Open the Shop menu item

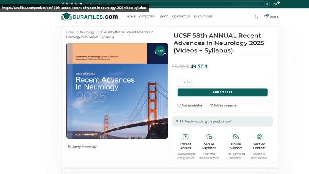[x=164, y=17]
